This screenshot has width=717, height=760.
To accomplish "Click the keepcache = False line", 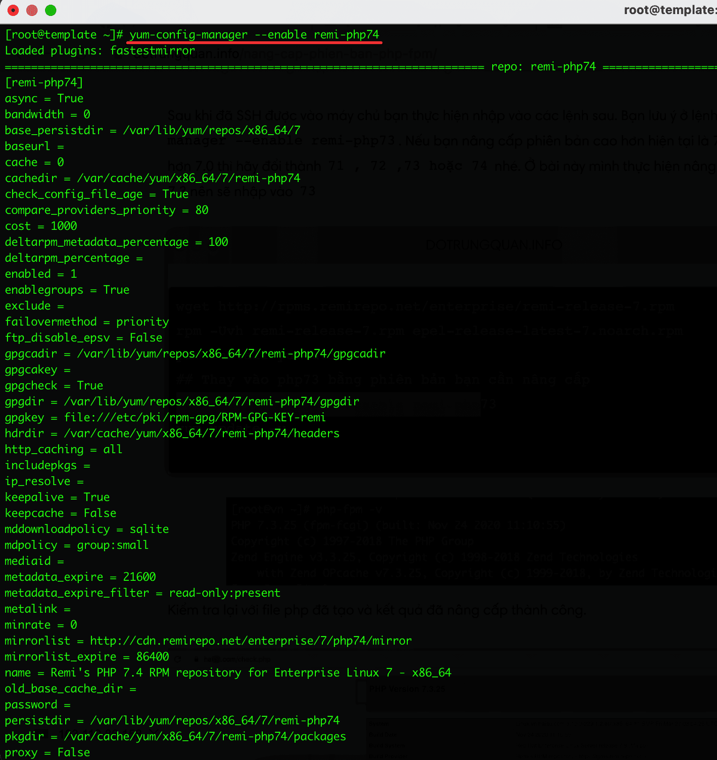I will 61,513.
